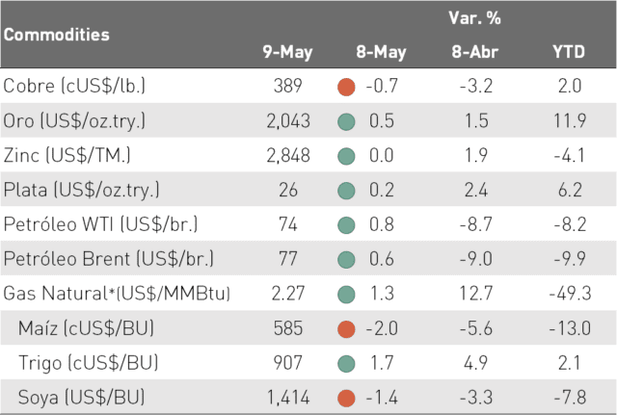Click the green indicator dot for Plata

[346, 191]
